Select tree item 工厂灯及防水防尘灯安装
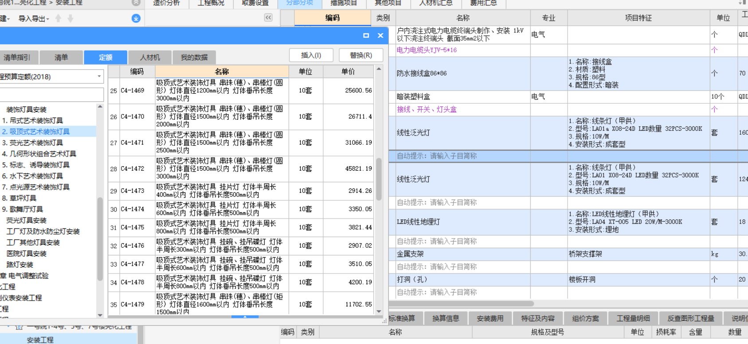 pyautogui.click(x=43, y=231)
